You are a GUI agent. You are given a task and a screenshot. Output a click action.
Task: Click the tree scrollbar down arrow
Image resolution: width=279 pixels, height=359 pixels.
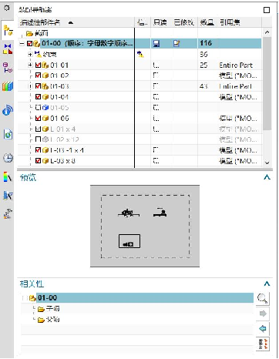click(x=267, y=163)
